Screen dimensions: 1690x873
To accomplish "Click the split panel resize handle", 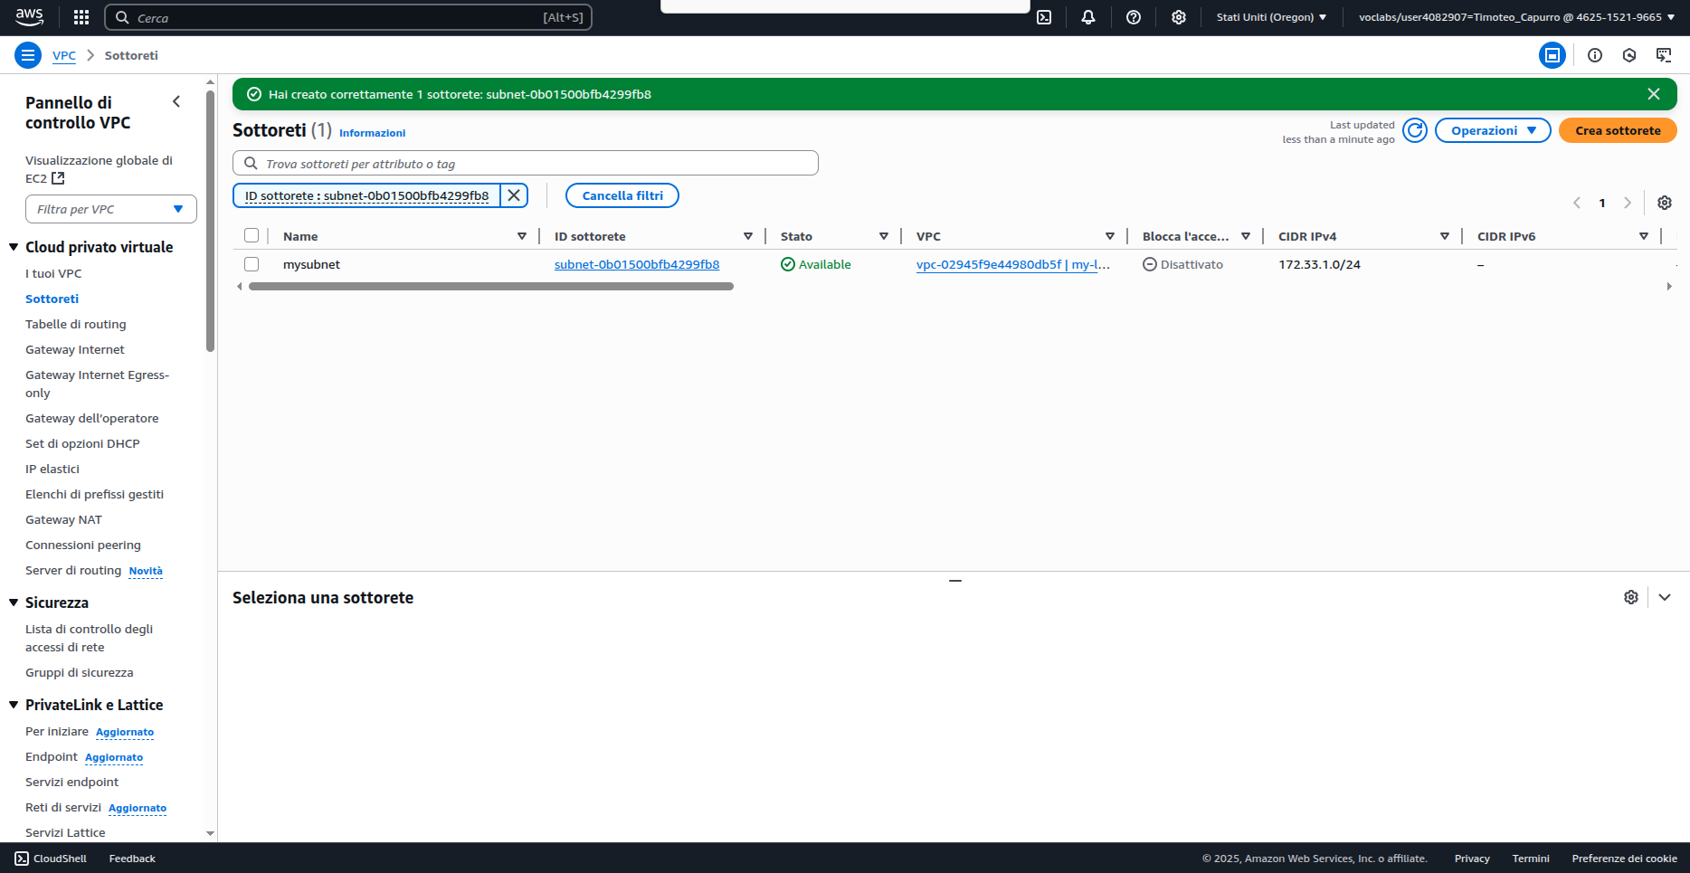I will (x=954, y=581).
